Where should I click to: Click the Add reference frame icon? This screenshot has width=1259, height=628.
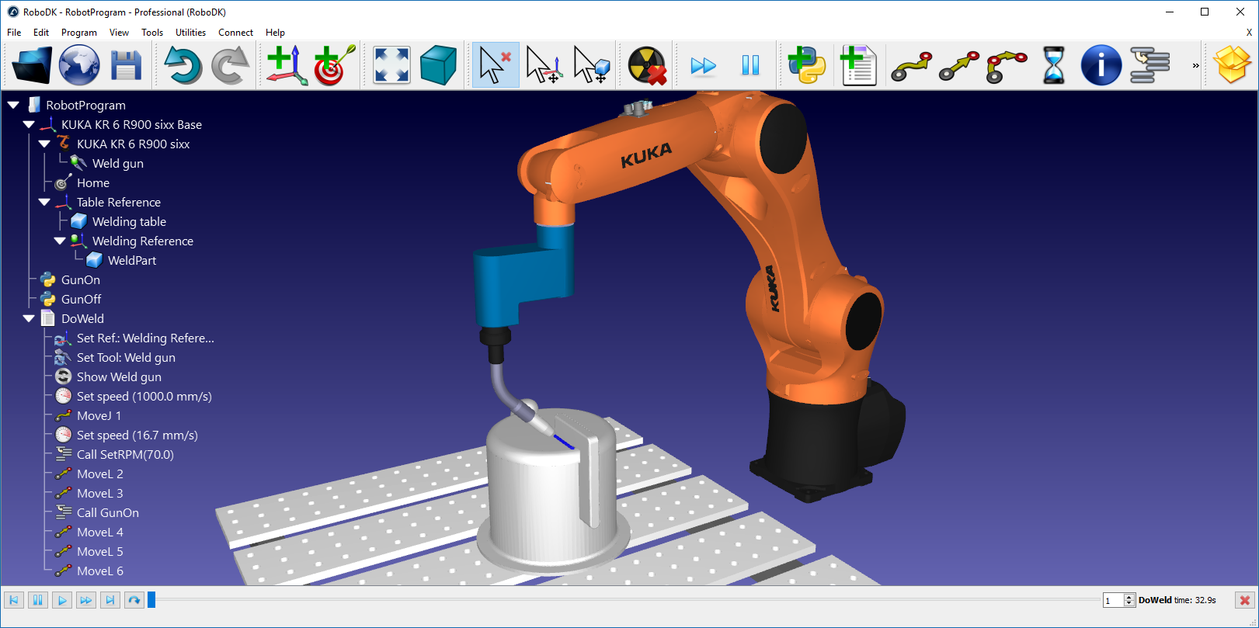tap(283, 65)
